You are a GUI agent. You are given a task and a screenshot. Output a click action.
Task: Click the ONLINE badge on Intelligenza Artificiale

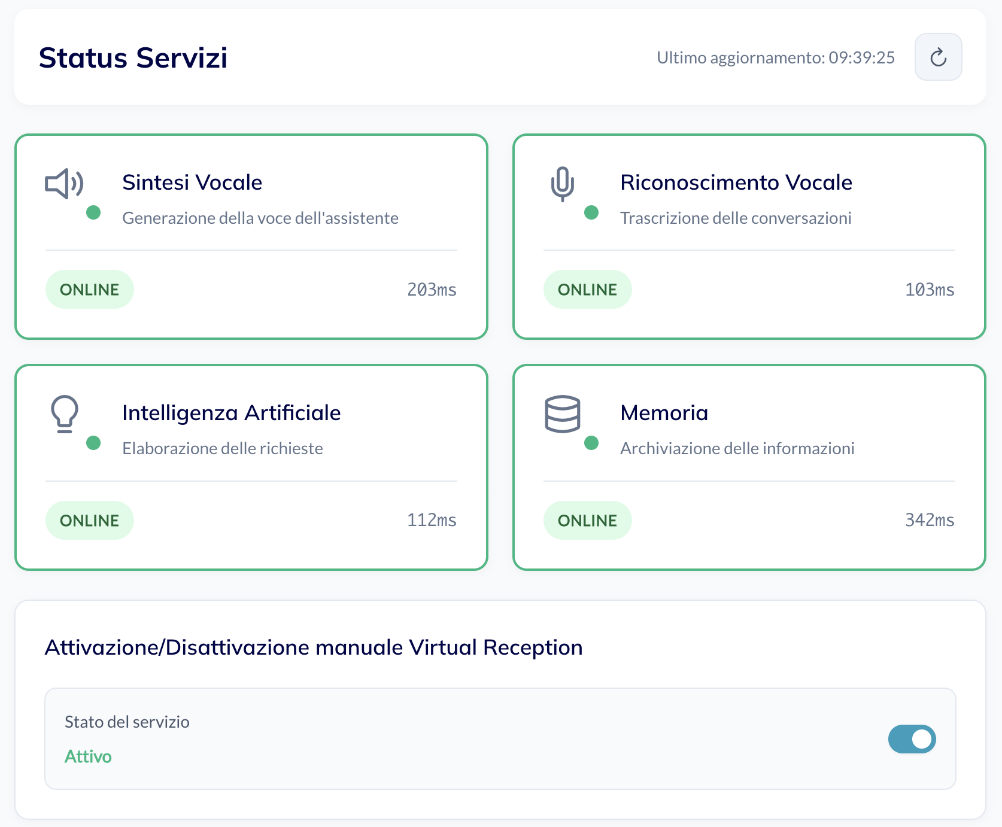click(x=89, y=520)
